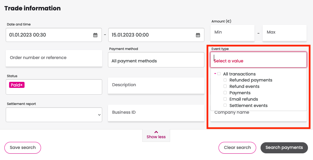
Task: Open the Settlement report dropdown
Action: coord(54,115)
